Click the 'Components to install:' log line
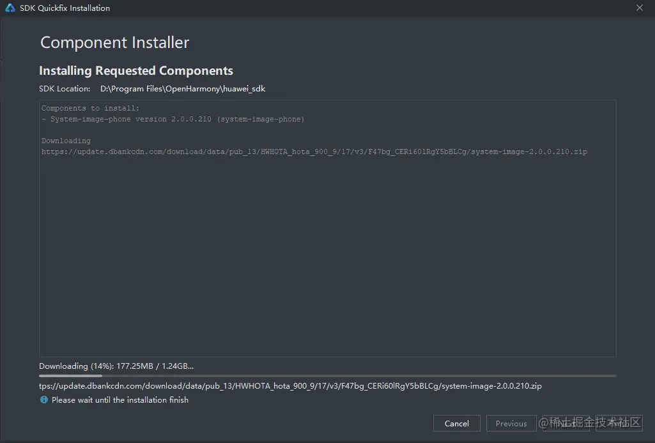This screenshot has height=443, width=655. pos(90,108)
